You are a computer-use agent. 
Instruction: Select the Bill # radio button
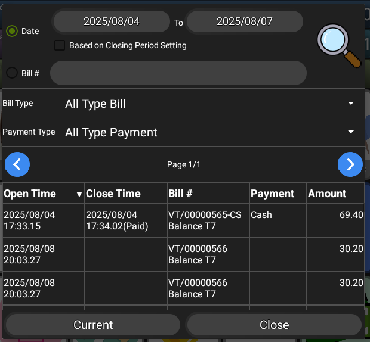(x=12, y=73)
